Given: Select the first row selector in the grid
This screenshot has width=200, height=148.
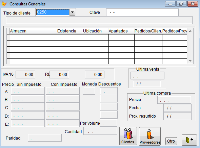Looking at the screenshot, I should (8, 37).
